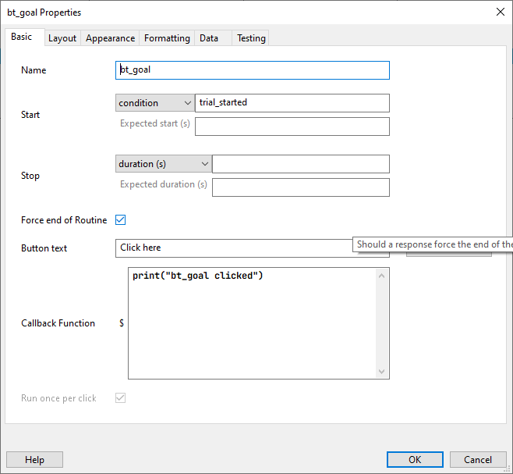This screenshot has width=513, height=474.
Task: Switch to the Appearance tab
Action: coord(110,38)
